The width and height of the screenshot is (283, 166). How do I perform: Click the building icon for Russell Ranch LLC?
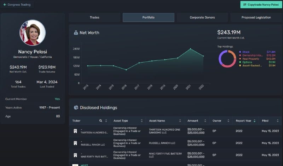pyautogui.click(x=75, y=143)
